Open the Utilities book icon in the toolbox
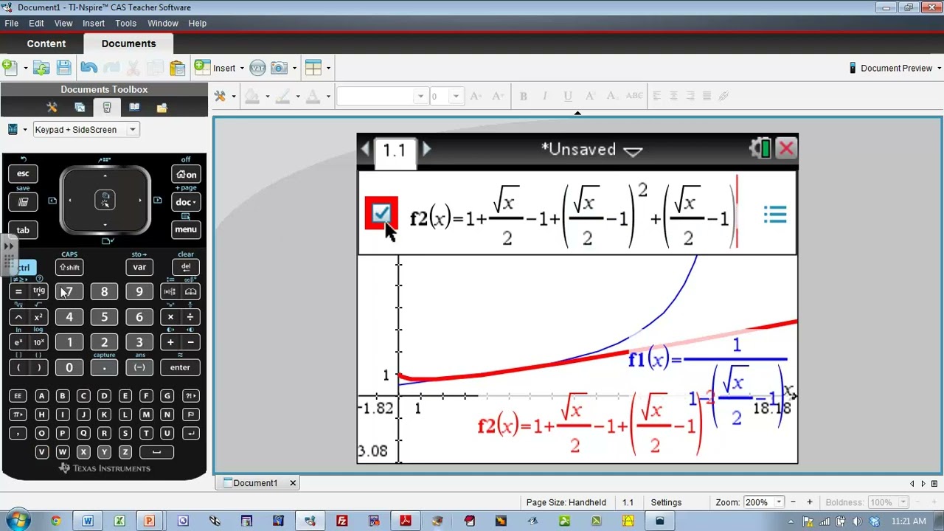Viewport: 944px width, 531px height. pos(134,108)
